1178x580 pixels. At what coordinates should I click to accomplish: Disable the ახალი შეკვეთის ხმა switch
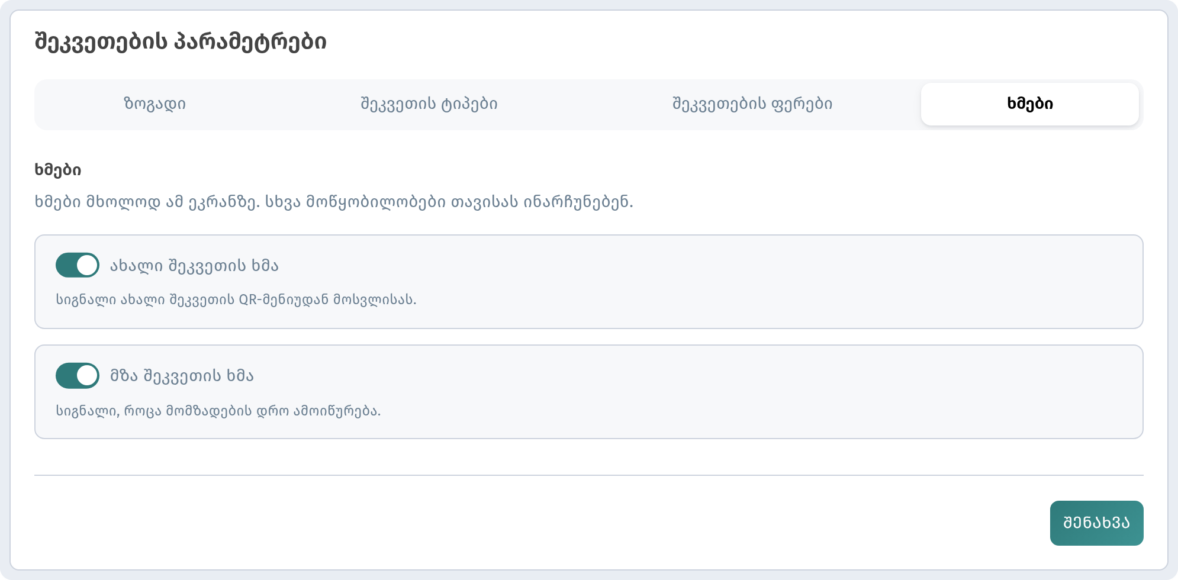tap(78, 265)
